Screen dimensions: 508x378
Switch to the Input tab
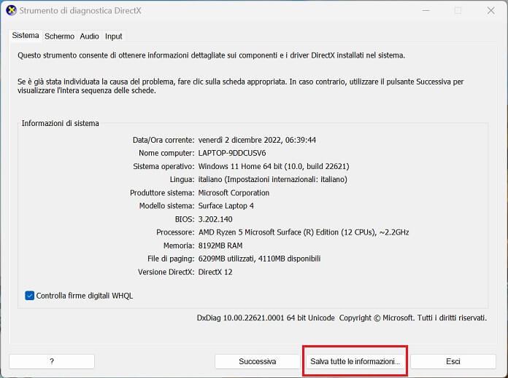[113, 36]
